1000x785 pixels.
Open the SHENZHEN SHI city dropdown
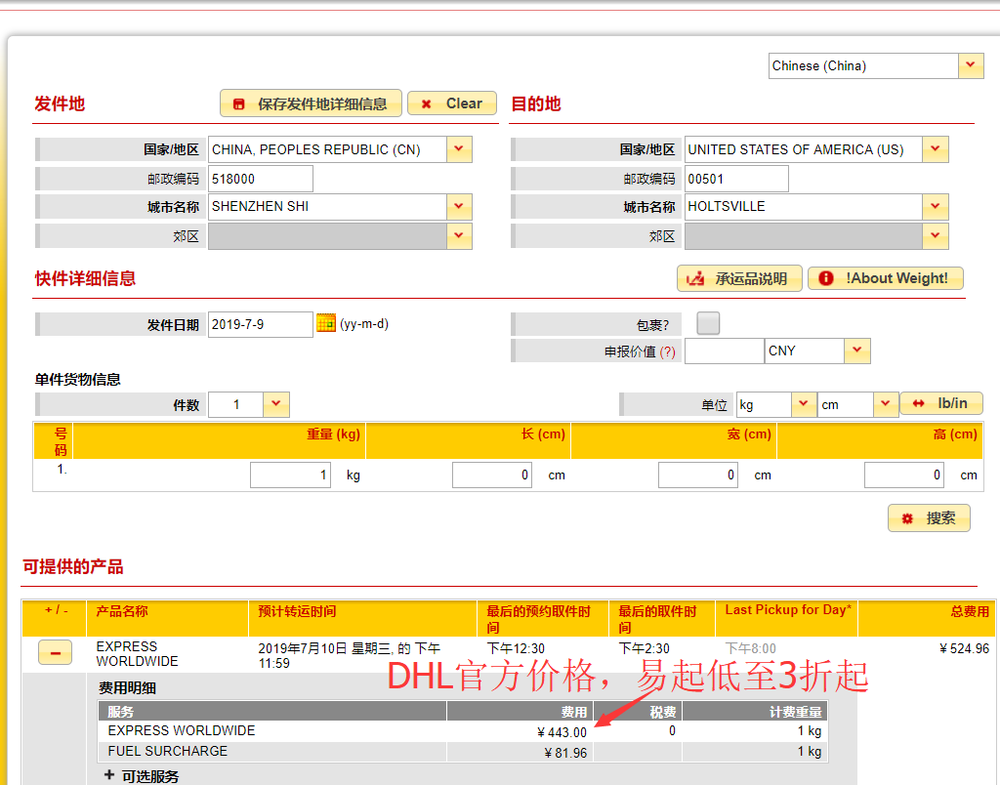click(458, 206)
